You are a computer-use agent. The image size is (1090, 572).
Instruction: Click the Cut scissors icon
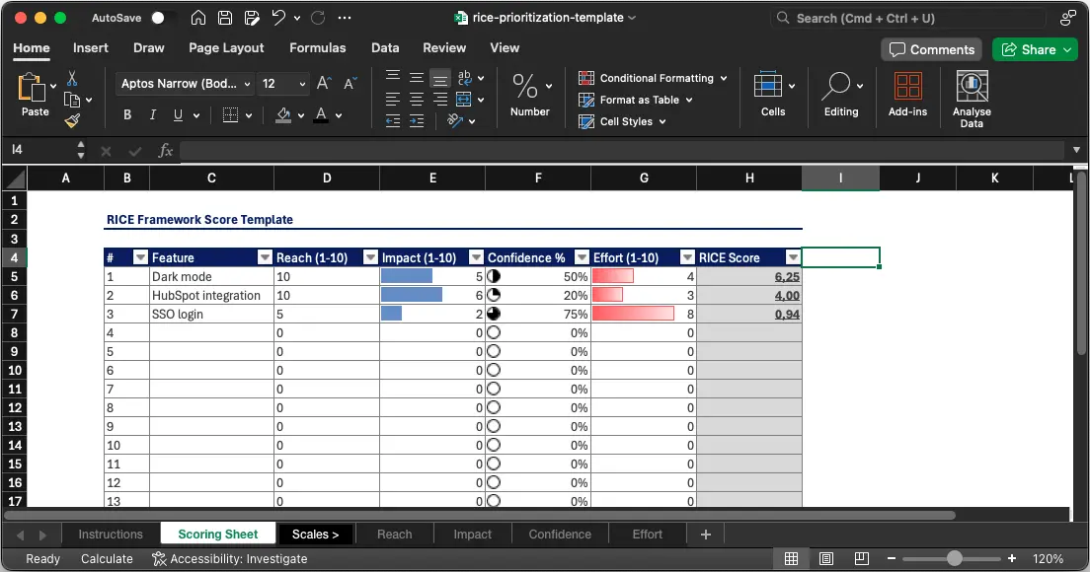tap(72, 78)
